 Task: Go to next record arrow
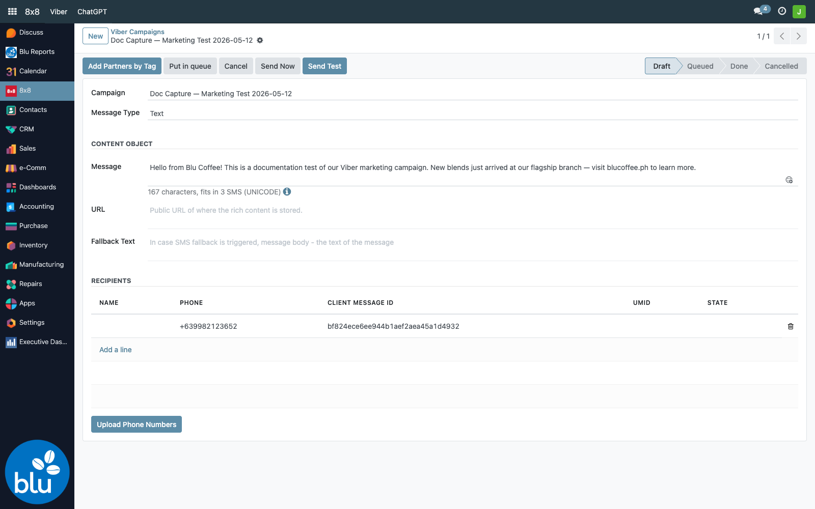(799, 36)
